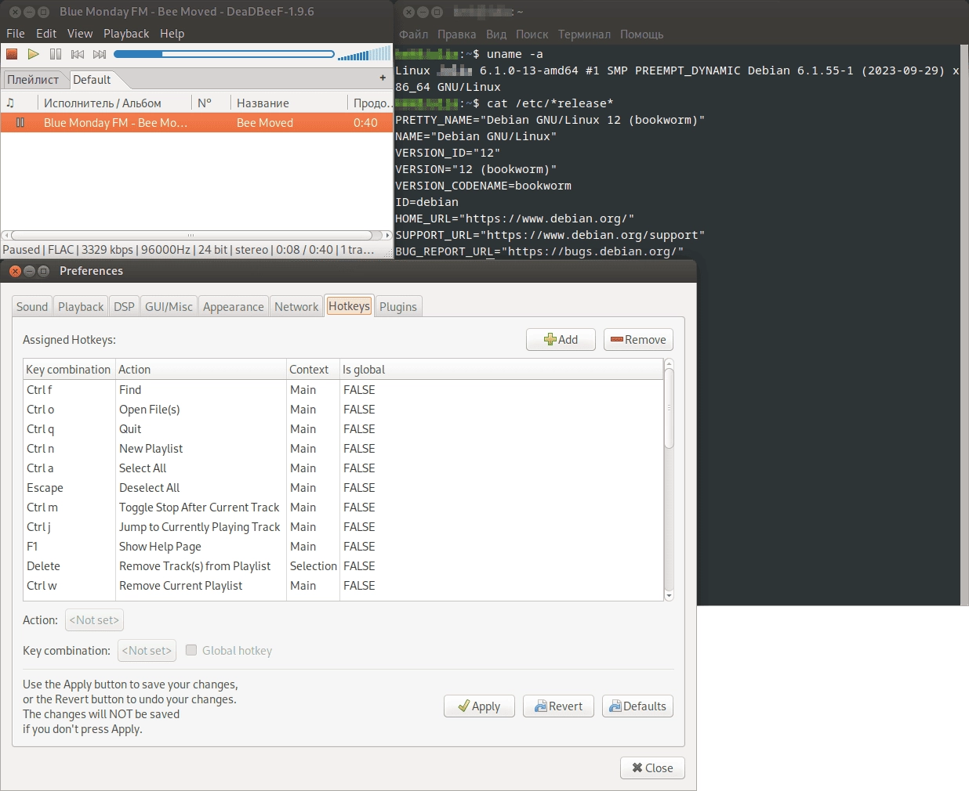969x791 pixels.
Task: Open Plugins tab in Preferences
Action: pos(398,307)
